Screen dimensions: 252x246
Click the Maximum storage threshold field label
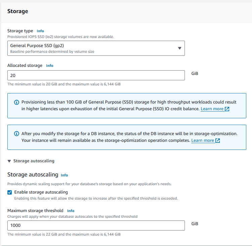(x=35, y=211)
